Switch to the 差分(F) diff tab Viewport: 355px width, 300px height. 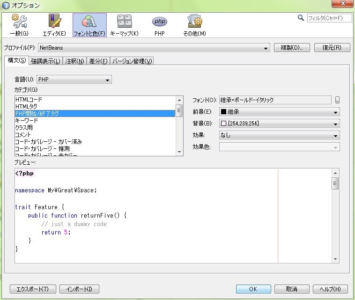point(98,61)
